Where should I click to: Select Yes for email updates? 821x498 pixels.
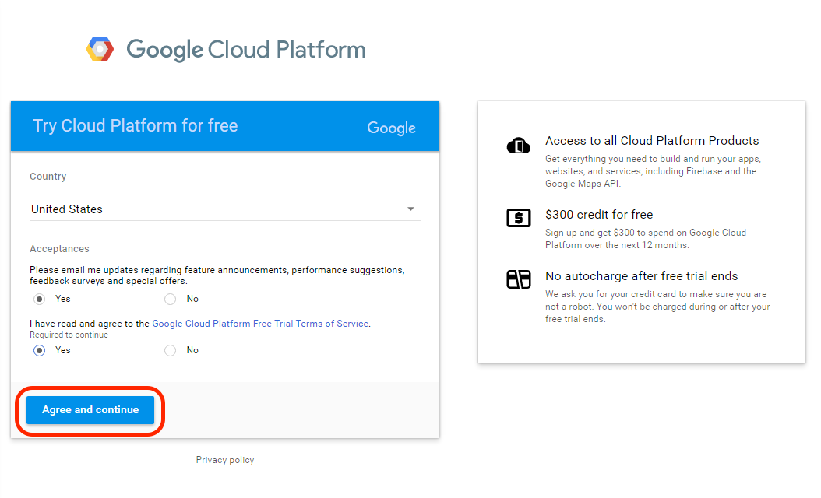[x=39, y=300]
